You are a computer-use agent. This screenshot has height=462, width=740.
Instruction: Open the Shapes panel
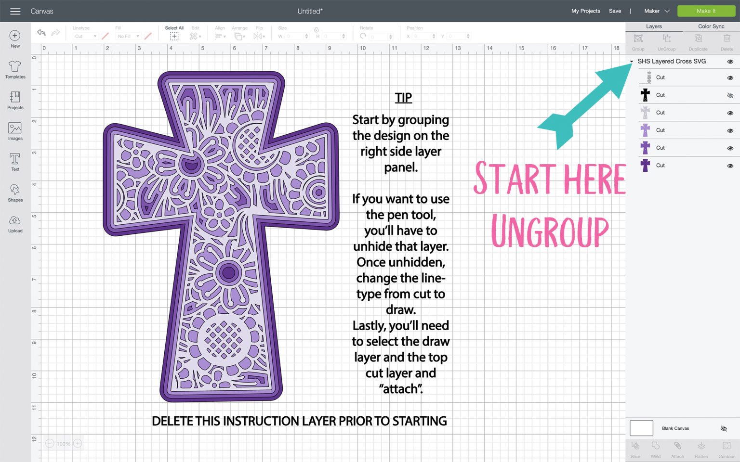pos(15,192)
